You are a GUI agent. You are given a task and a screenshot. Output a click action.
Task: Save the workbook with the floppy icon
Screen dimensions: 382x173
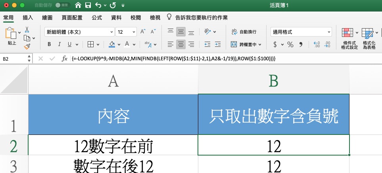(88, 5)
